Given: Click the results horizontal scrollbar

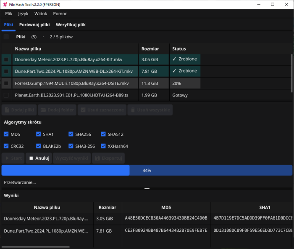Looking at the screenshot, I should pyautogui.click(x=36, y=247).
